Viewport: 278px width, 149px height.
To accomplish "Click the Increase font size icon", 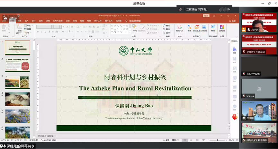I will (x=64, y=27).
